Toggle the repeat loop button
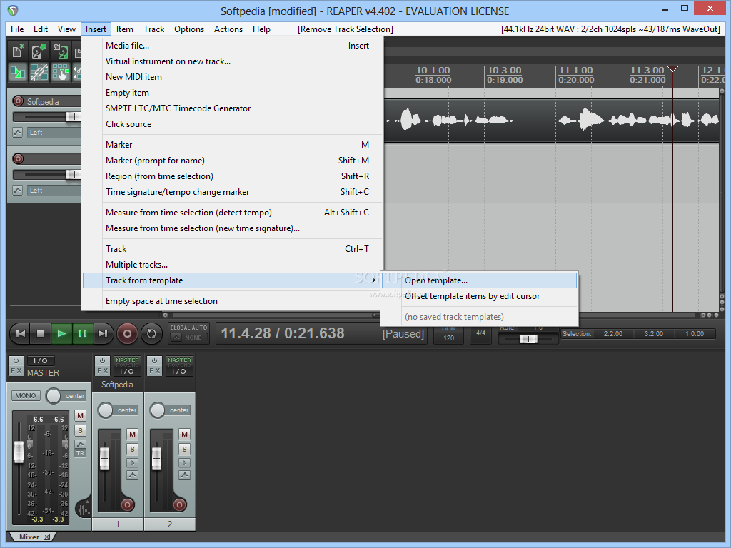 coord(151,333)
